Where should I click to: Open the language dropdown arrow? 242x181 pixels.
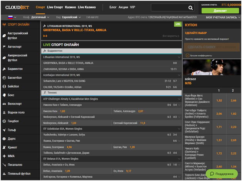[x=15, y=17]
